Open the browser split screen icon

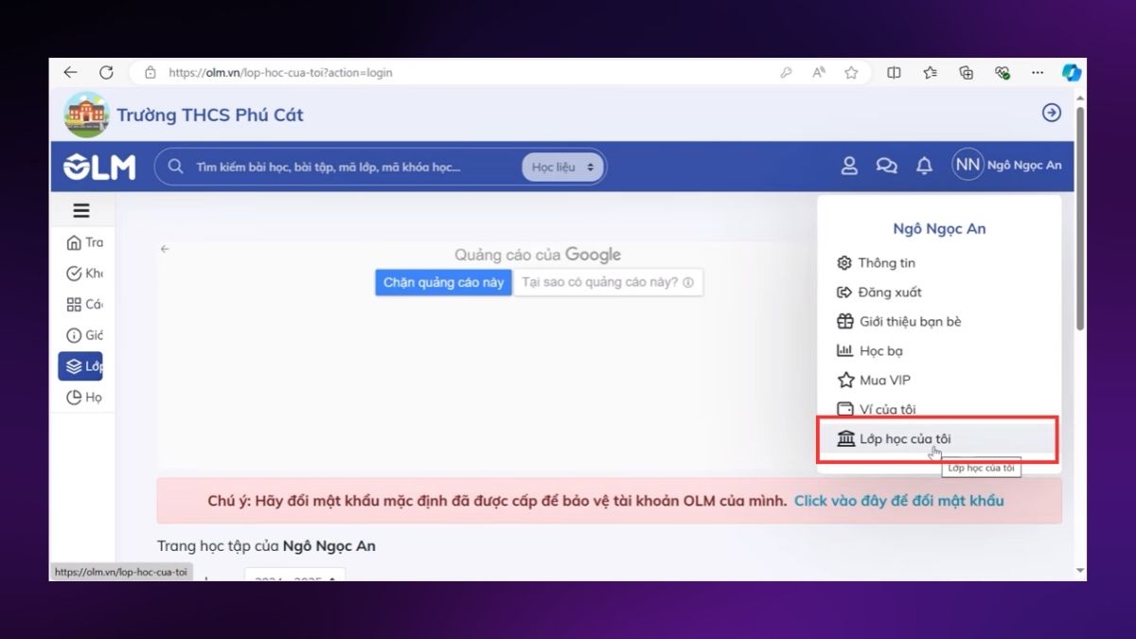click(894, 72)
